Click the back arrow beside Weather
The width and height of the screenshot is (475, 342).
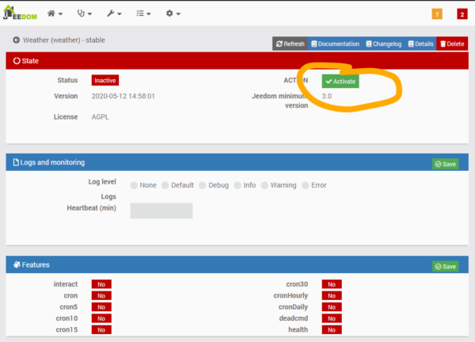click(x=17, y=40)
